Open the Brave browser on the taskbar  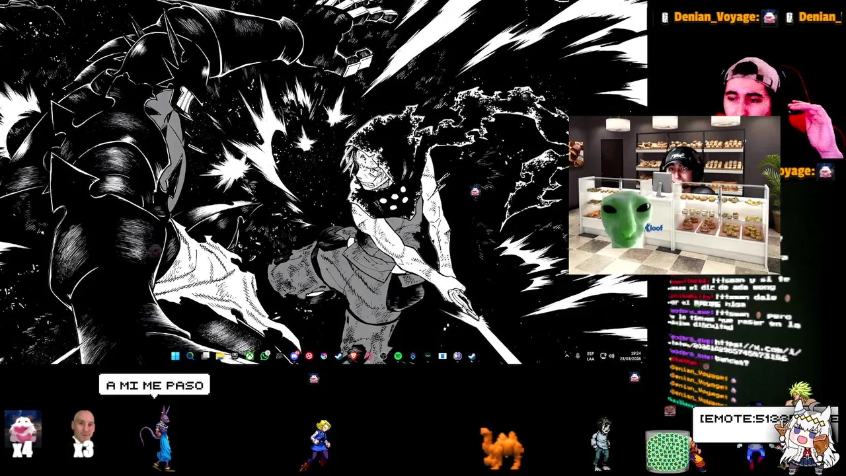(x=354, y=356)
